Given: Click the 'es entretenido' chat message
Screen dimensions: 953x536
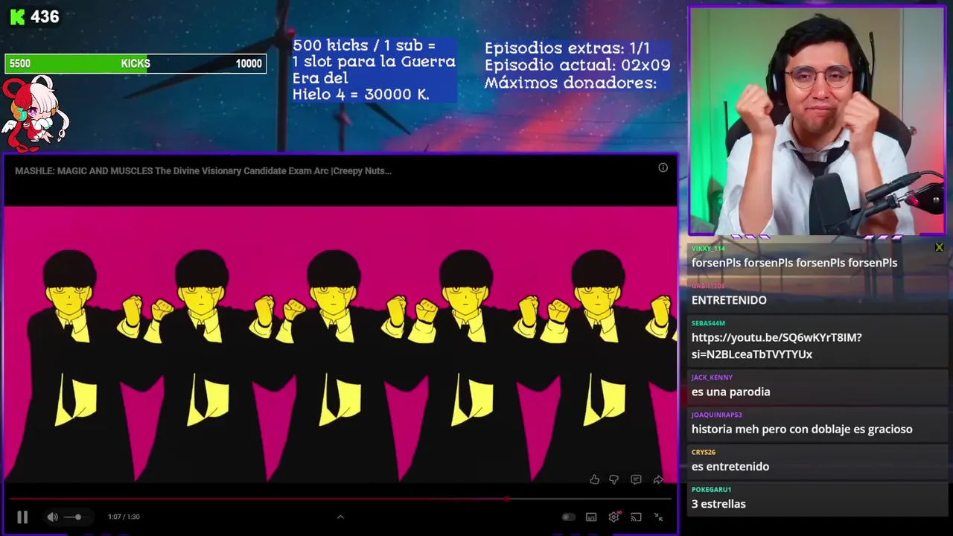Looking at the screenshot, I should [730, 467].
